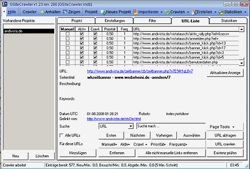
Task: Switch to the Filter tab
Action: pyautogui.click(x=152, y=21)
